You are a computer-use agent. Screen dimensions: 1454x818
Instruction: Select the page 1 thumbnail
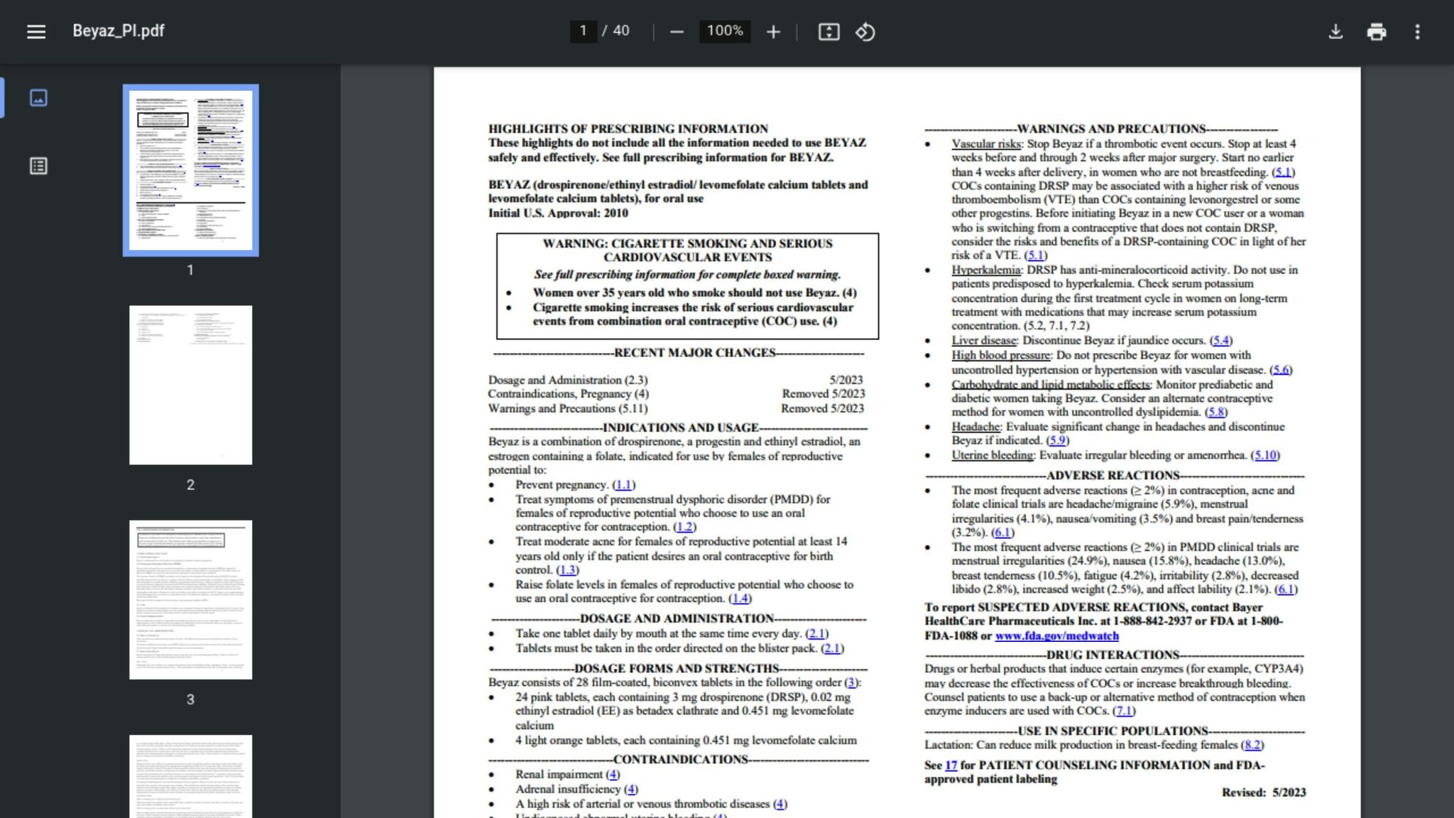[x=190, y=170]
